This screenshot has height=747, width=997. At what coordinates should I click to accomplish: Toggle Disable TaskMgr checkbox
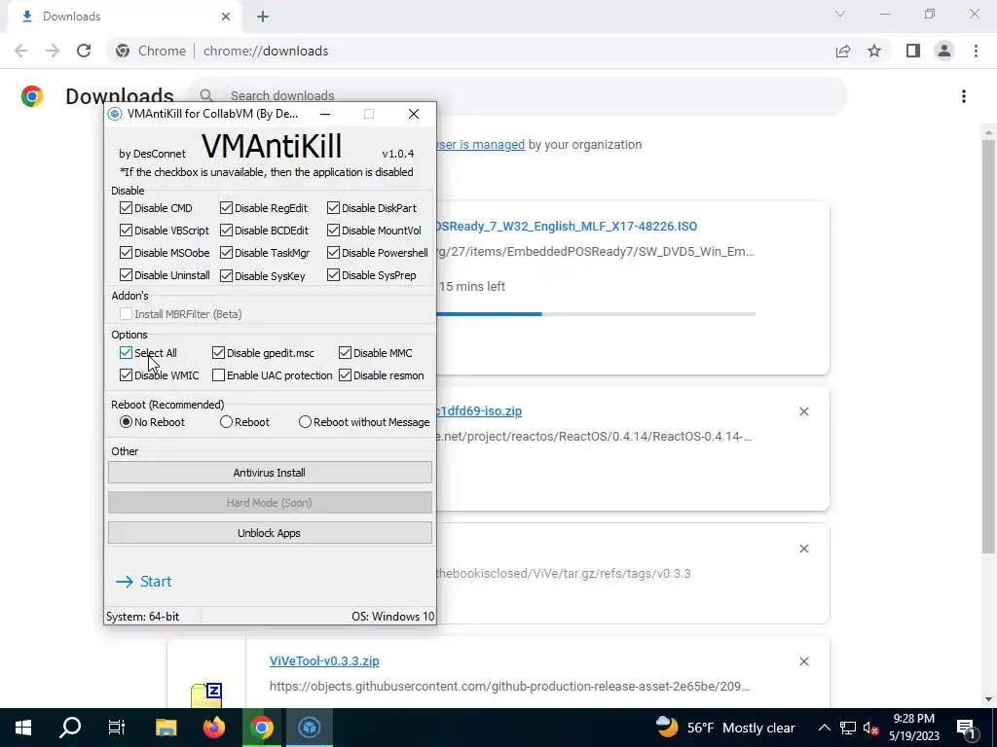(x=226, y=252)
